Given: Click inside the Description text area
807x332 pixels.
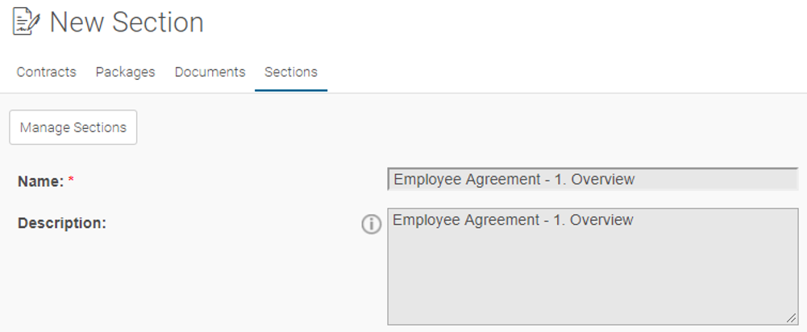Looking at the screenshot, I should [x=593, y=267].
